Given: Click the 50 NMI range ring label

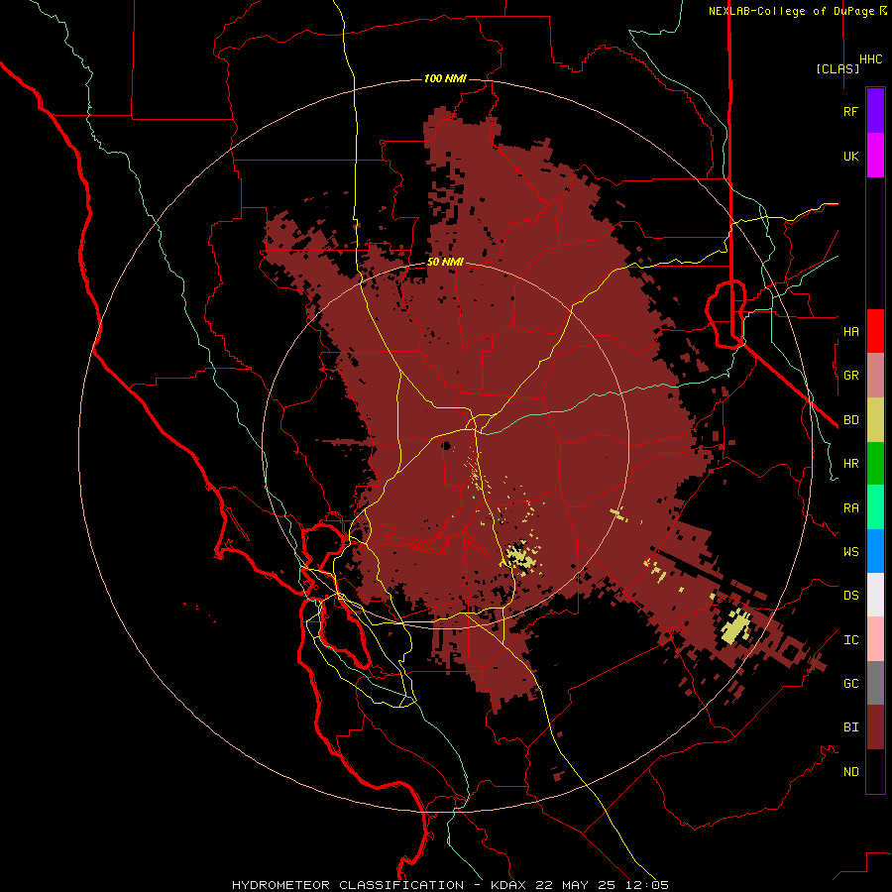Looking at the screenshot, I should tap(445, 262).
